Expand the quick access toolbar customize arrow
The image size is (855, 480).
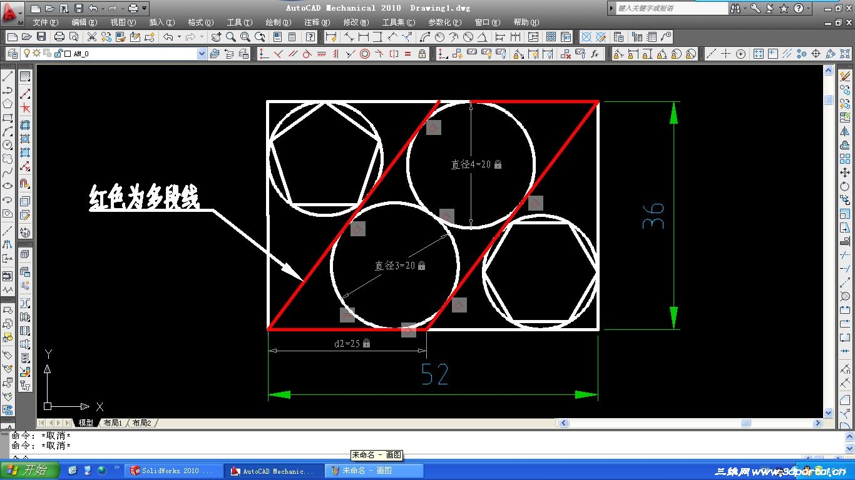145,8
